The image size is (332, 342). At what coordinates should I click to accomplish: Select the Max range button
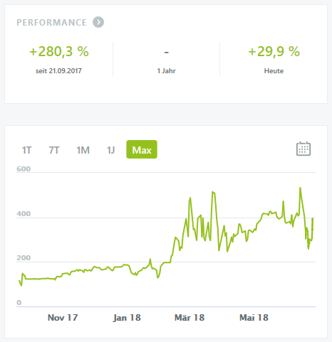pyautogui.click(x=142, y=149)
